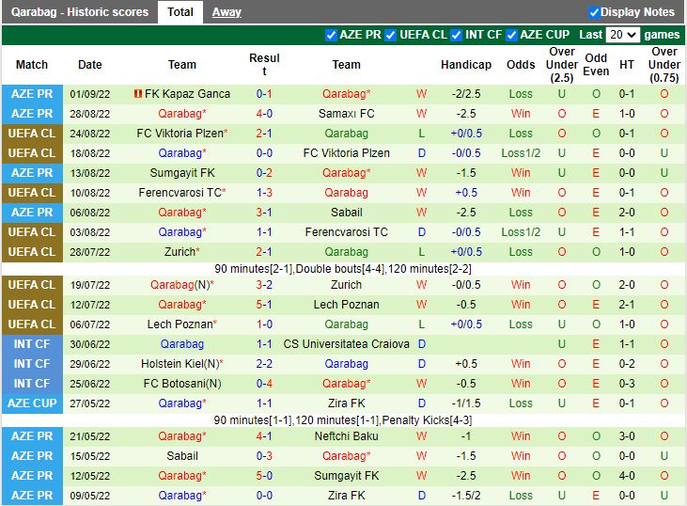The image size is (687, 506).
Task: Click the INT CF league label dated 30/06/22
Action: tap(32, 344)
